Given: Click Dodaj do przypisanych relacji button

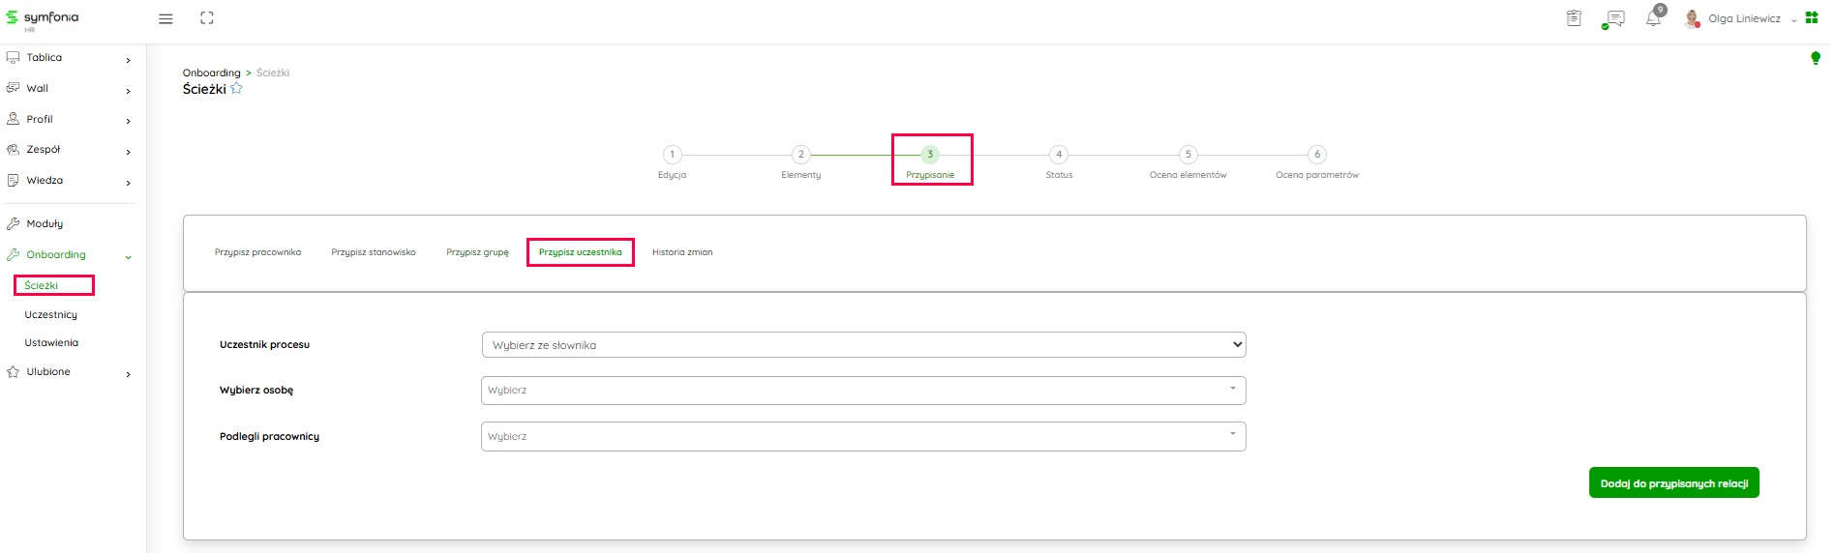Looking at the screenshot, I should click(x=1673, y=483).
